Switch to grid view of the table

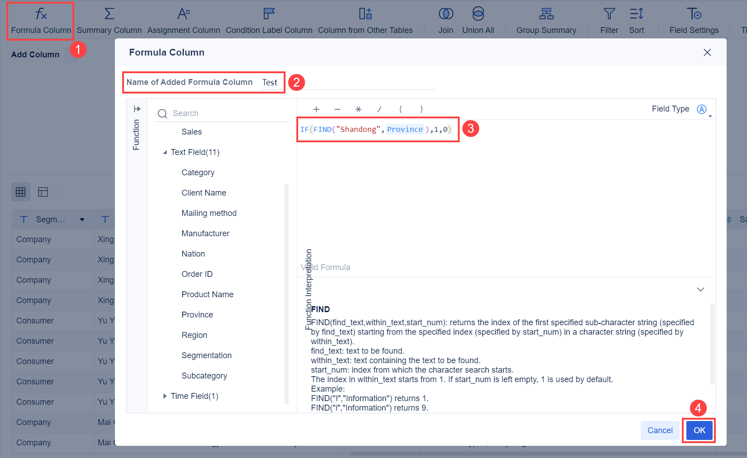(x=20, y=192)
